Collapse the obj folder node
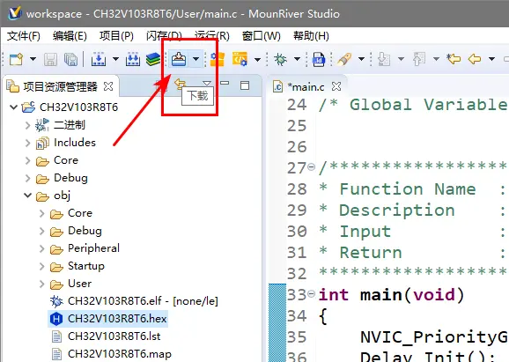The width and height of the screenshot is (509, 362). click(x=28, y=196)
